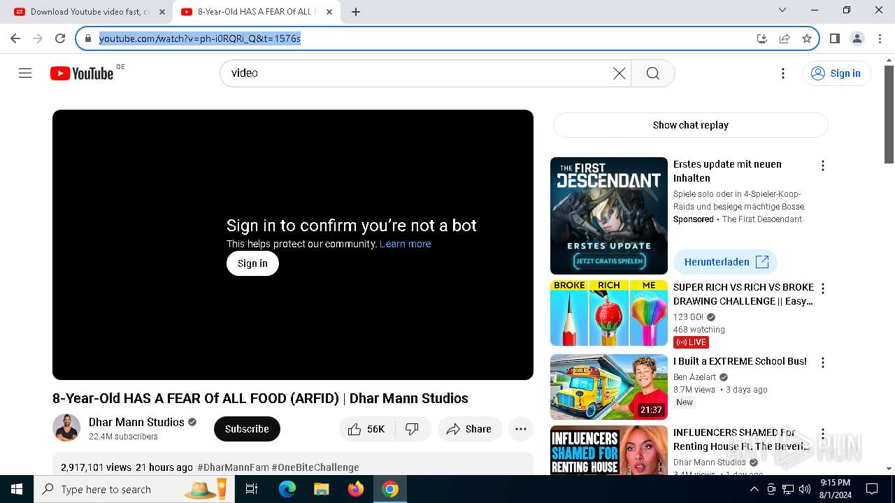Click 123 GO! channel name

[x=688, y=317]
